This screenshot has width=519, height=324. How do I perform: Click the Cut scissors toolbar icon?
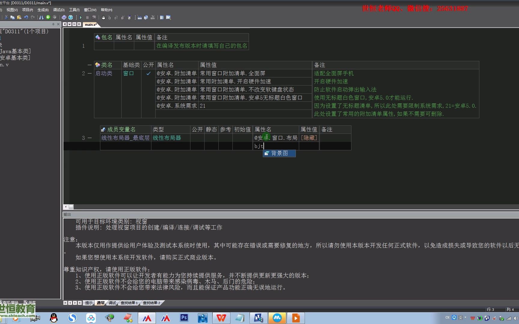point(6,17)
